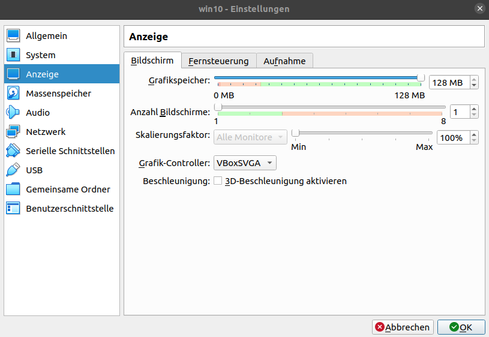
Task: Select the System chip icon
Action: tap(13, 55)
